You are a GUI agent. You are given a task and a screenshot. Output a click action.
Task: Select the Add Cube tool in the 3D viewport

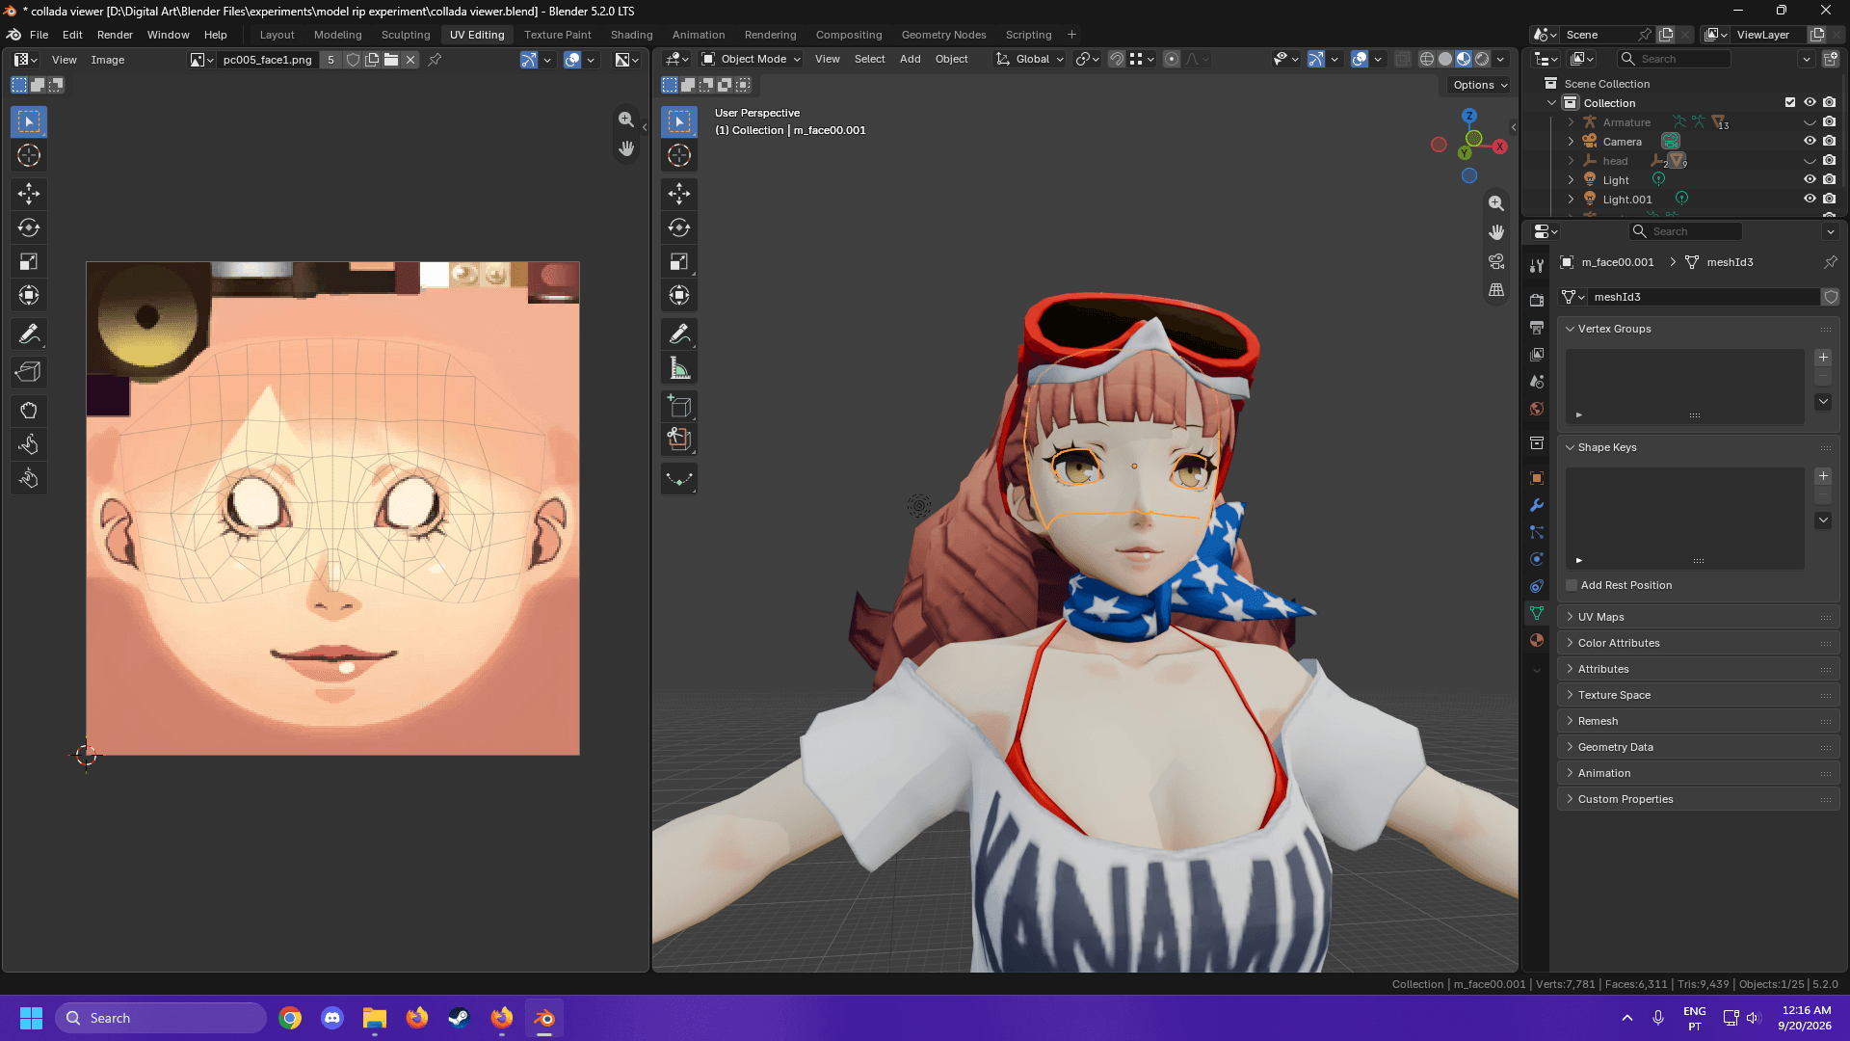pos(679,407)
